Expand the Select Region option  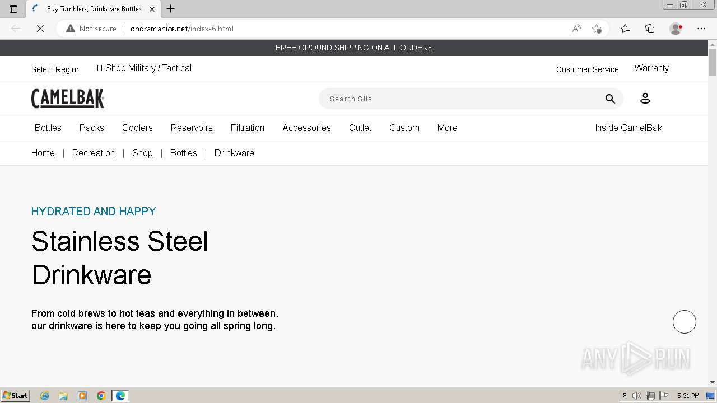[x=56, y=69]
